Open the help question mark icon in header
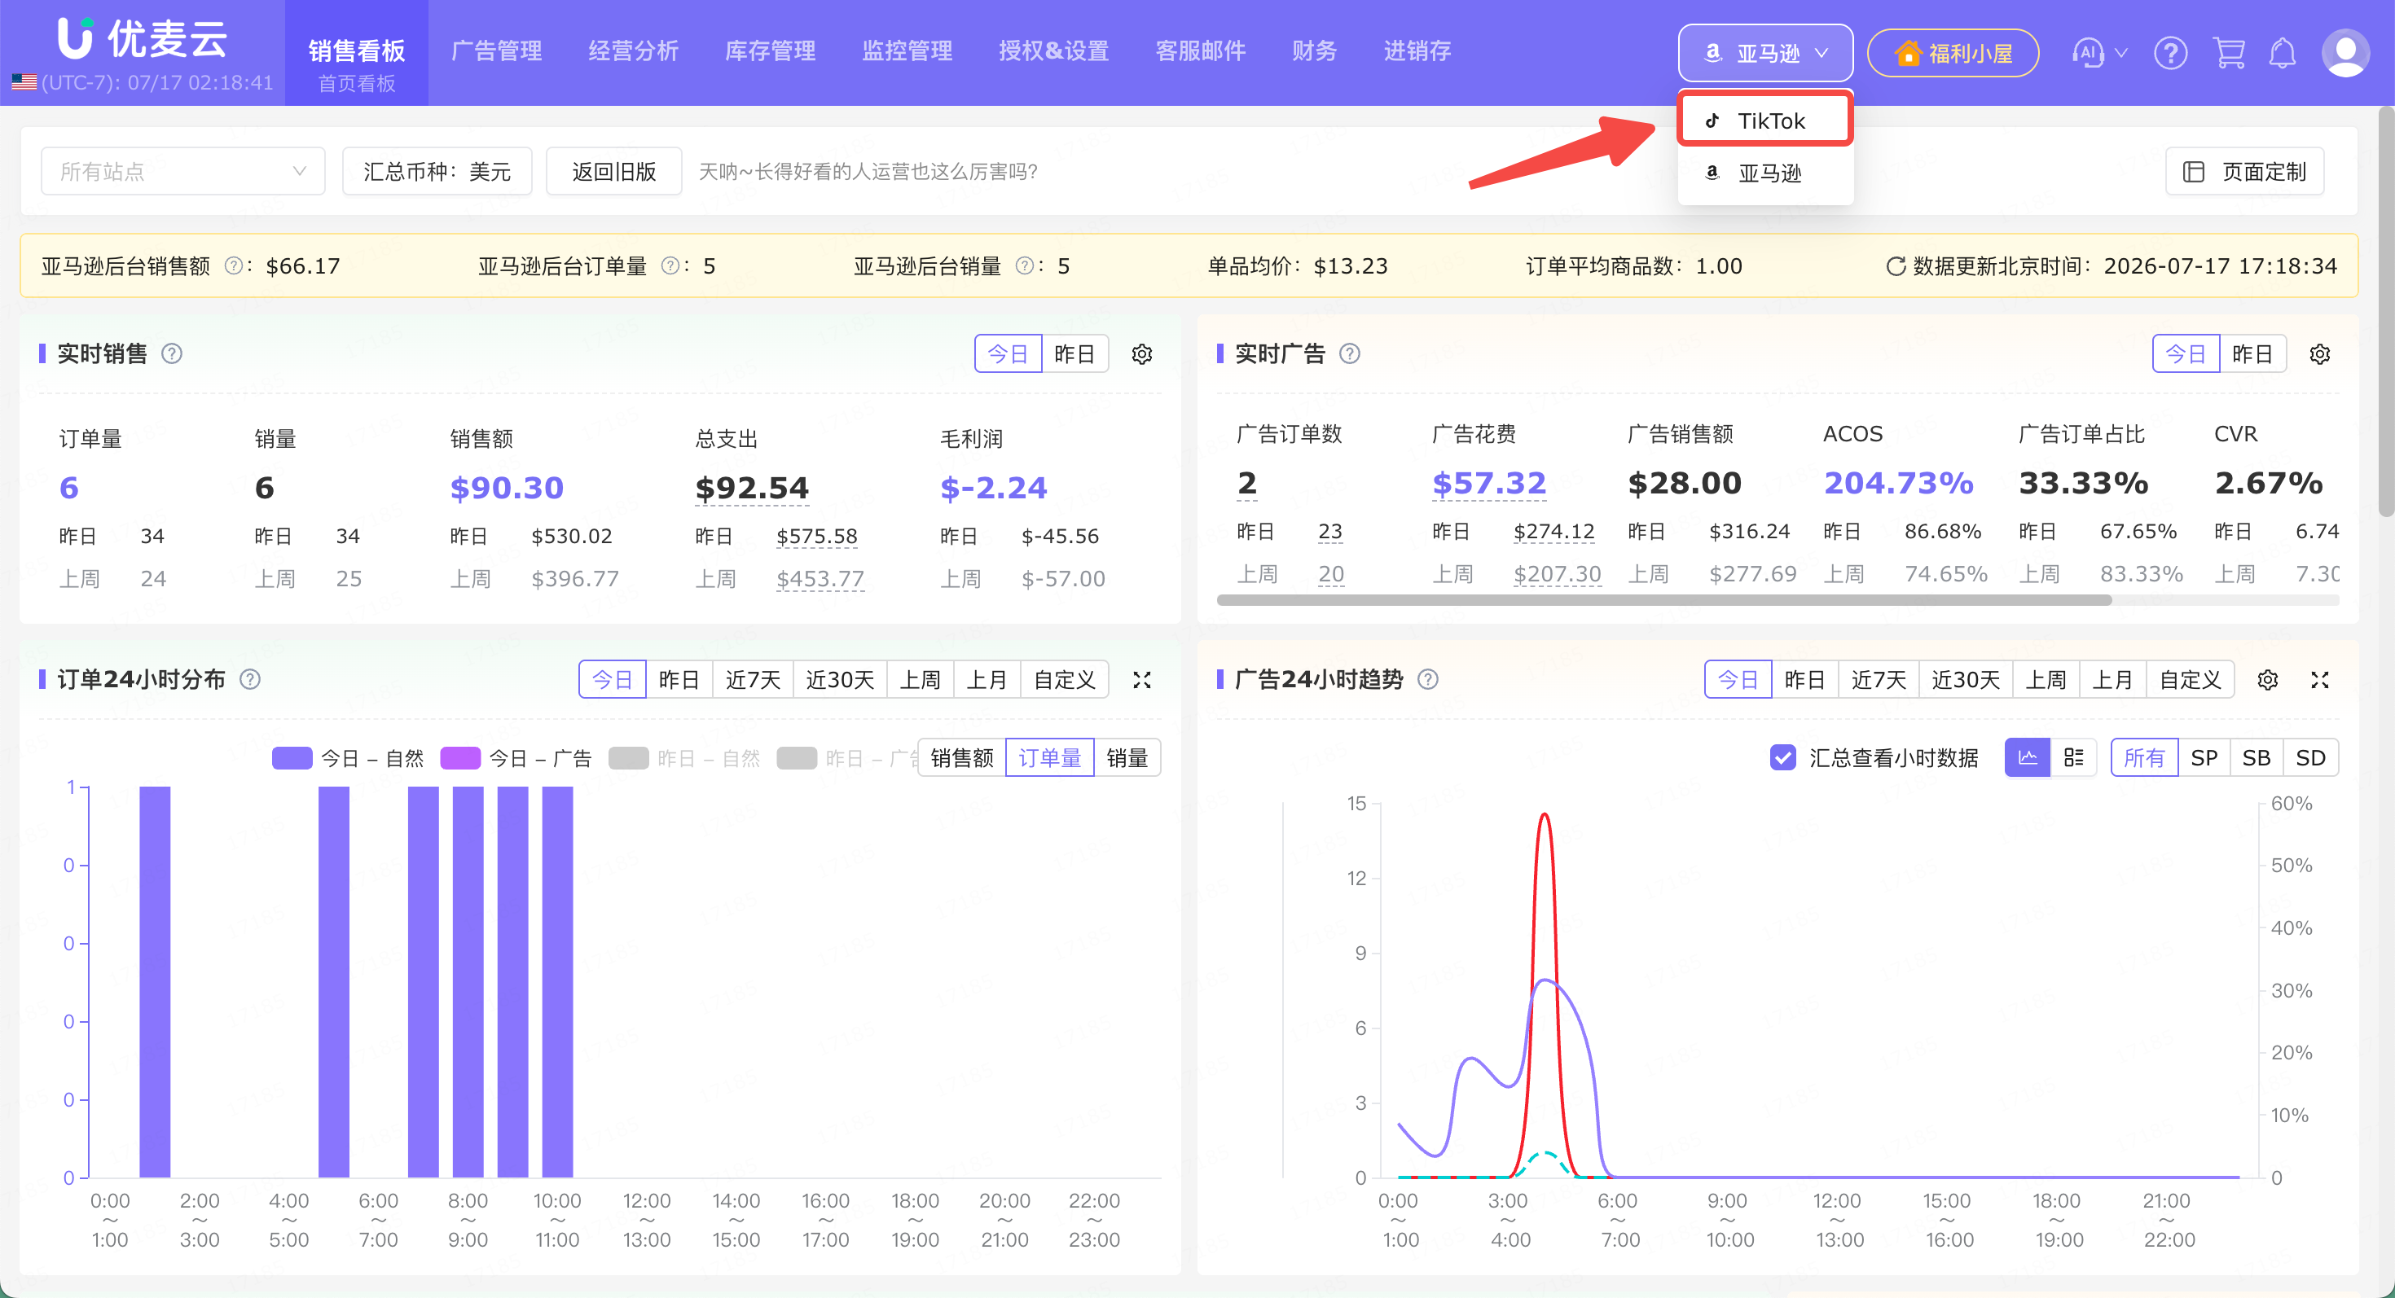 tap(2170, 53)
